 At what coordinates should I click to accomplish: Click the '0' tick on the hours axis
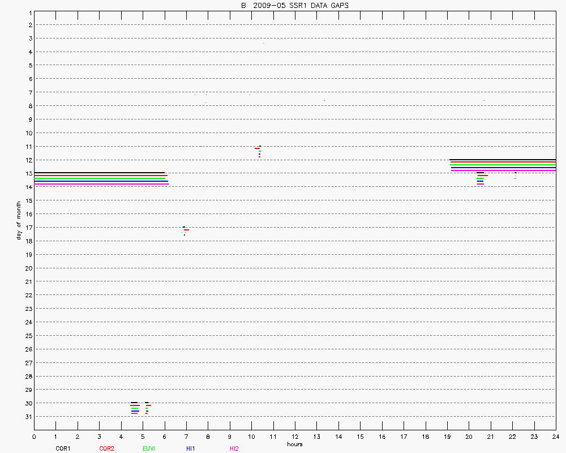click(34, 437)
